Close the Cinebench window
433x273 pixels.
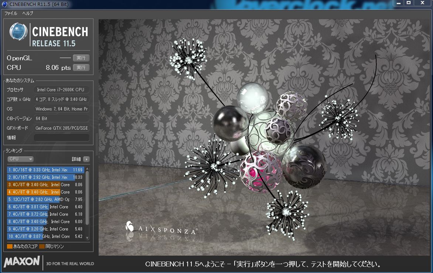[423, 3]
